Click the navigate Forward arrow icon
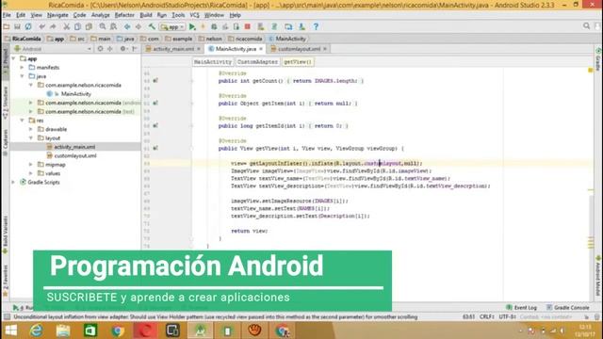This screenshot has width=603, height=339. click(139, 26)
